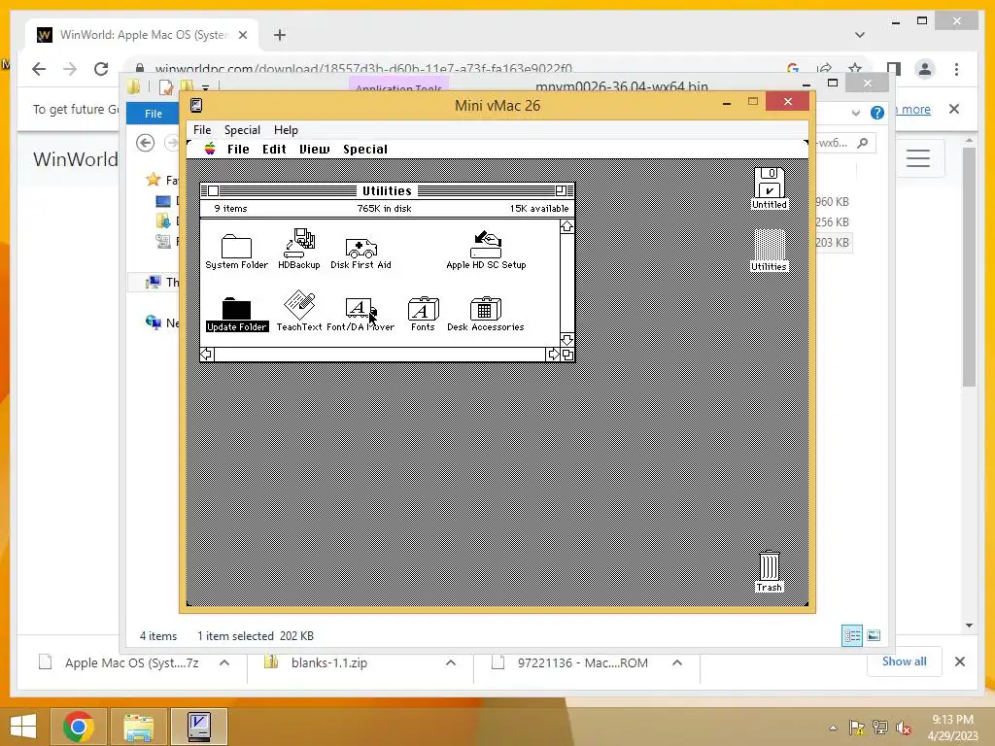The height and width of the screenshot is (746, 995).
Task: Open a new Chrome tab
Action: coord(279,35)
